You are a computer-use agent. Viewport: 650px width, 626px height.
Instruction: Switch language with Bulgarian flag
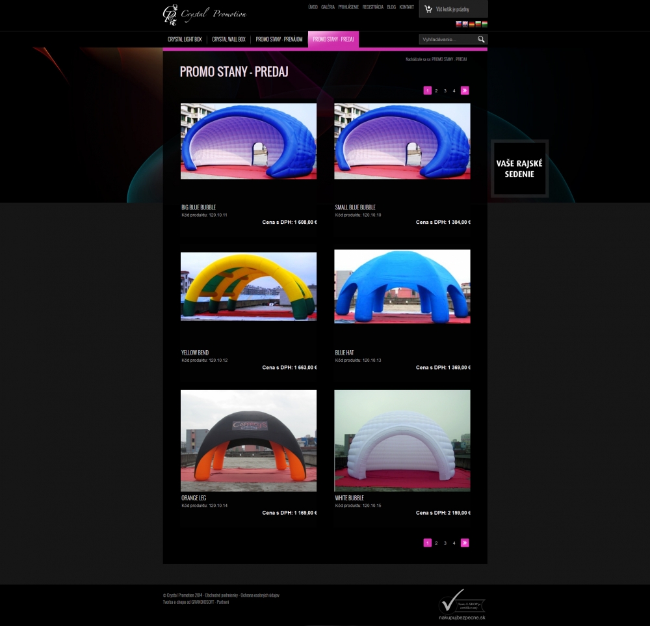pyautogui.click(x=478, y=24)
